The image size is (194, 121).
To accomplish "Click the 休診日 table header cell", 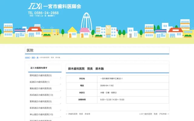I will (82, 93).
